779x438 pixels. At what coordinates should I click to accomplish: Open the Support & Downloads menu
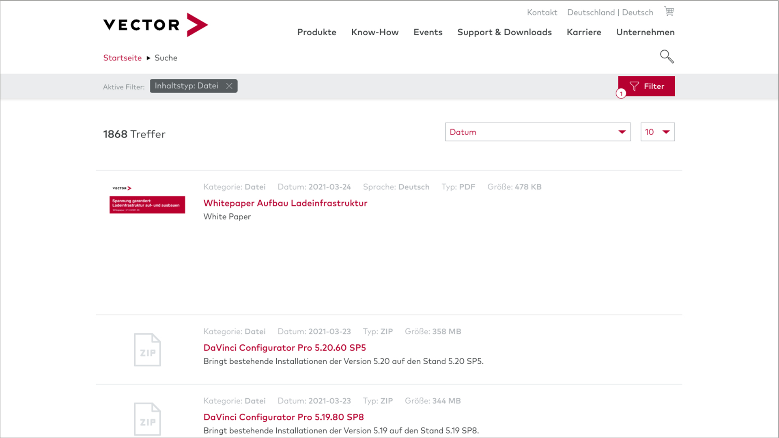click(504, 32)
